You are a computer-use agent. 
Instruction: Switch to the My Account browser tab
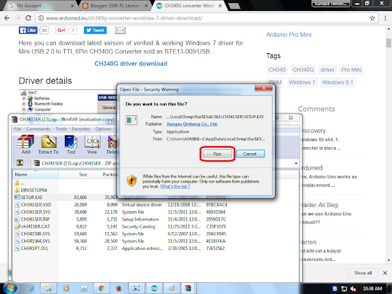coord(40,6)
